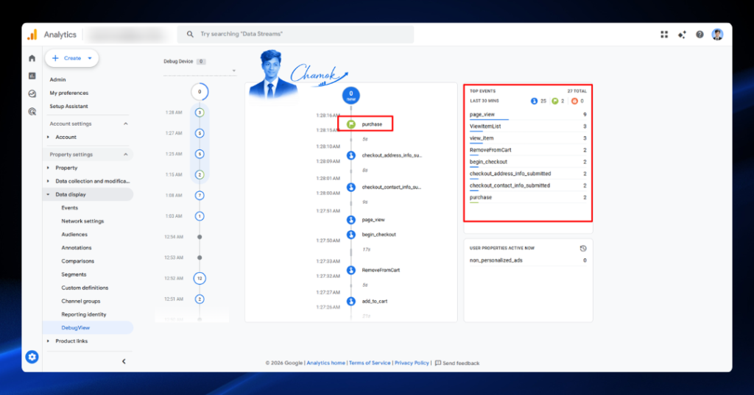Open the Create dropdown button
This screenshot has width=754, height=395.
coord(72,58)
